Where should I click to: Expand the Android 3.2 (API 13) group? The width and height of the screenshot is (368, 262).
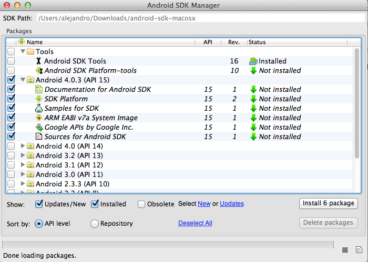point(23,155)
